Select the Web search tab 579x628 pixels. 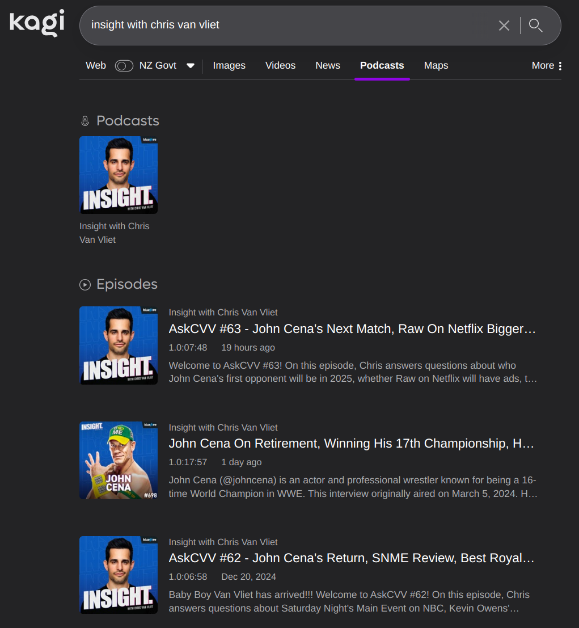(x=96, y=66)
